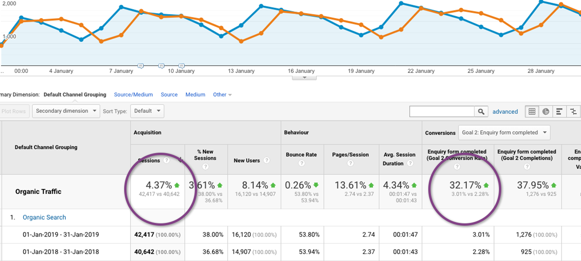The height and width of the screenshot is (261, 581).
Task: Switch to the Data table view icon
Action: 532,111
